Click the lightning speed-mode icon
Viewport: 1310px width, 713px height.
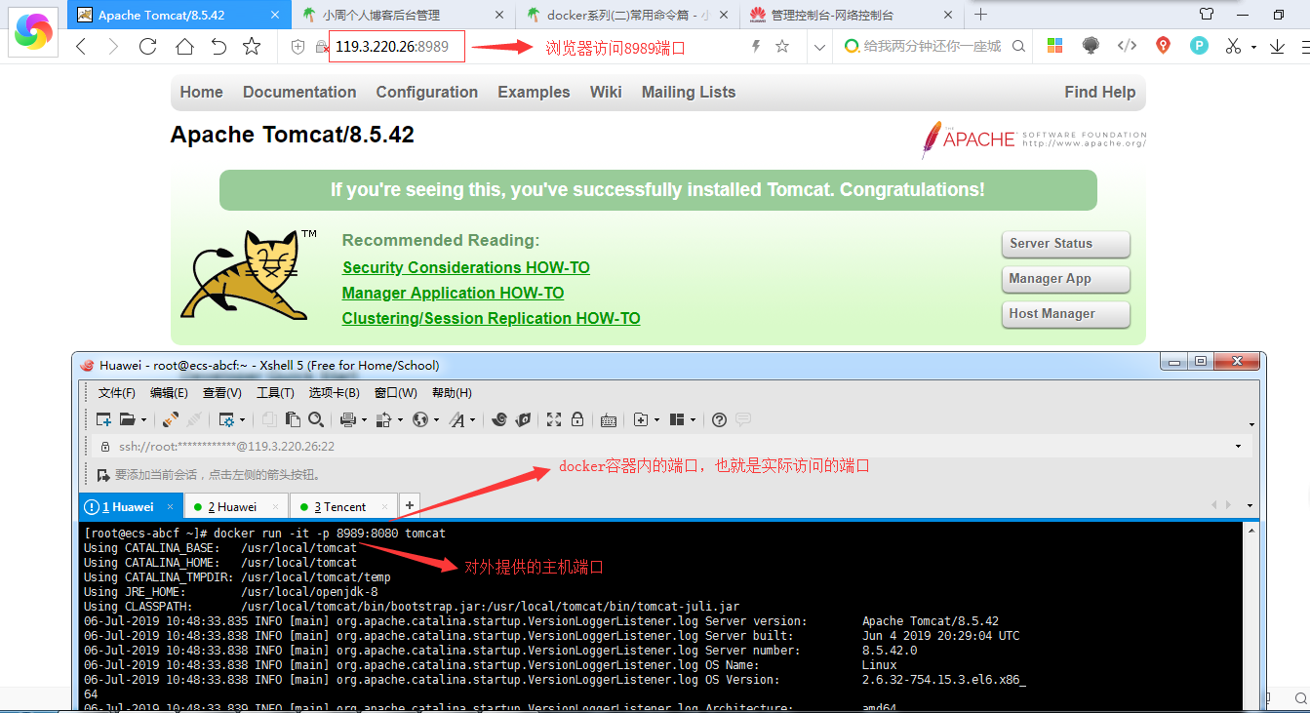tap(756, 46)
